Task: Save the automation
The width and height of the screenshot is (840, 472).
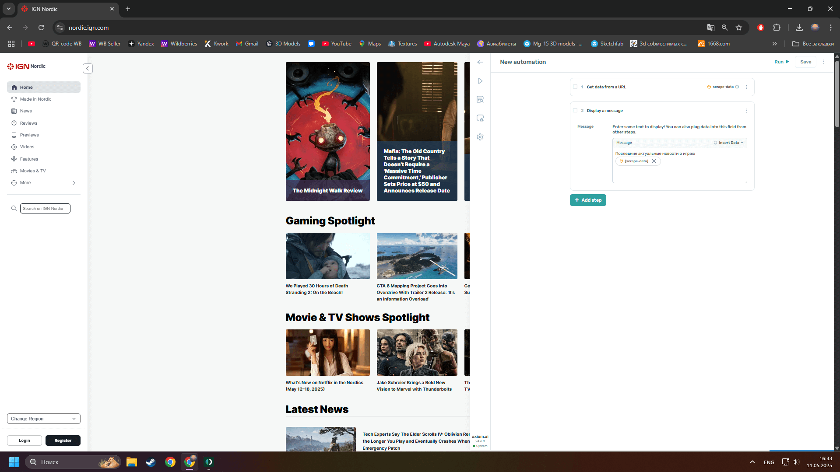Action: (x=805, y=62)
